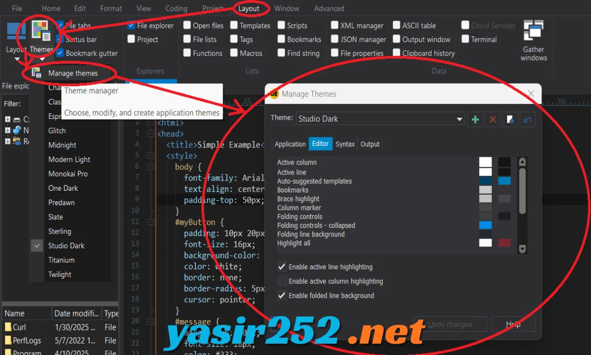Switch to the Coding ribbon tab
Screen dimensions: 591x355
[176, 8]
